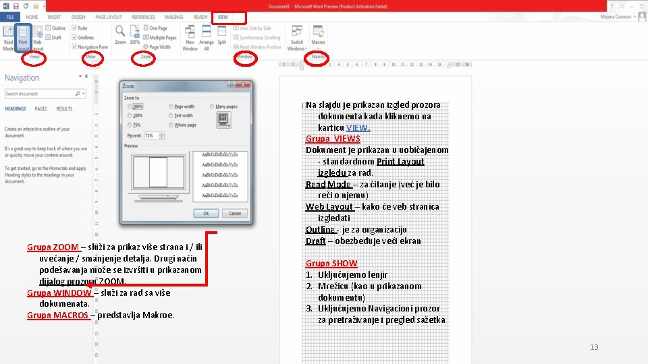The width and height of the screenshot is (648, 364).
Task: Open the Macros dropdown
Action: [x=318, y=36]
